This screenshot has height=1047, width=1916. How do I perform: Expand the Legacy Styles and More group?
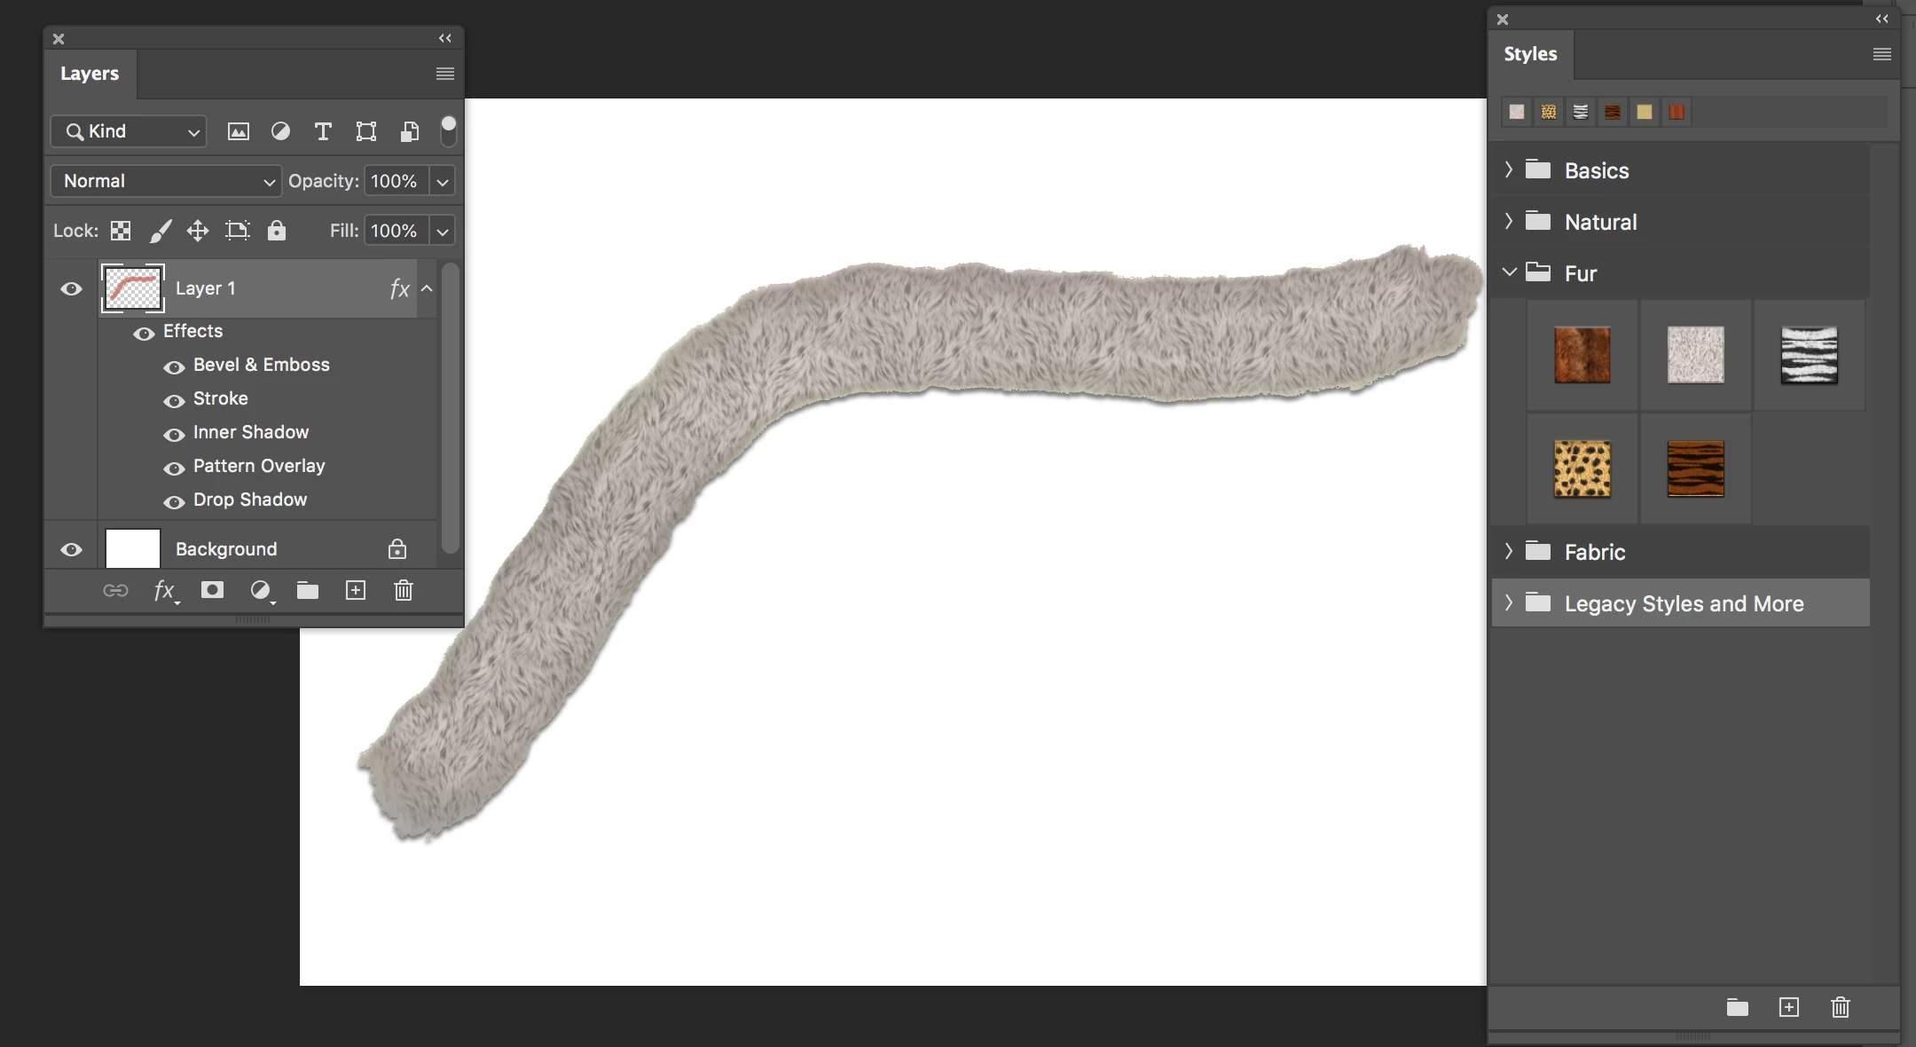pyautogui.click(x=1509, y=602)
